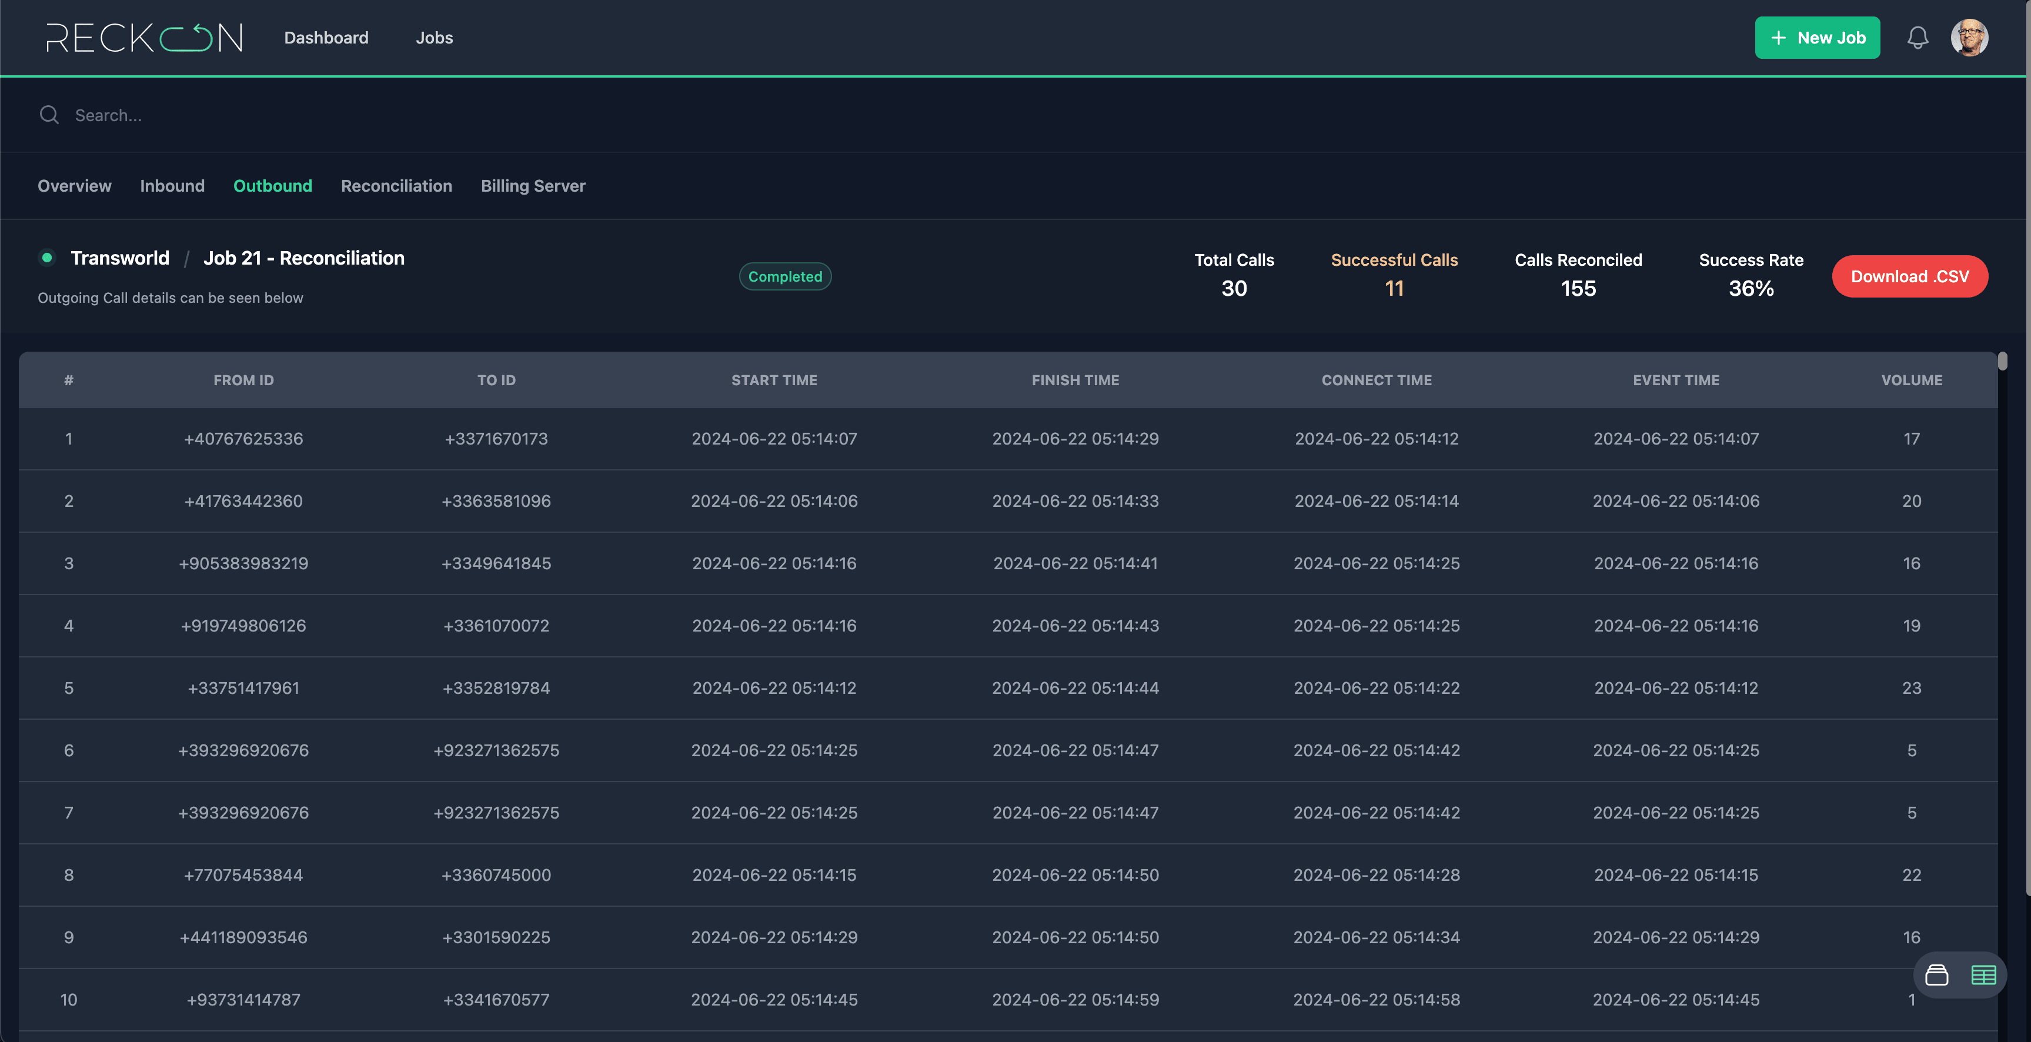Switch to the Overview tab
This screenshot has width=2031, height=1042.
coord(74,186)
